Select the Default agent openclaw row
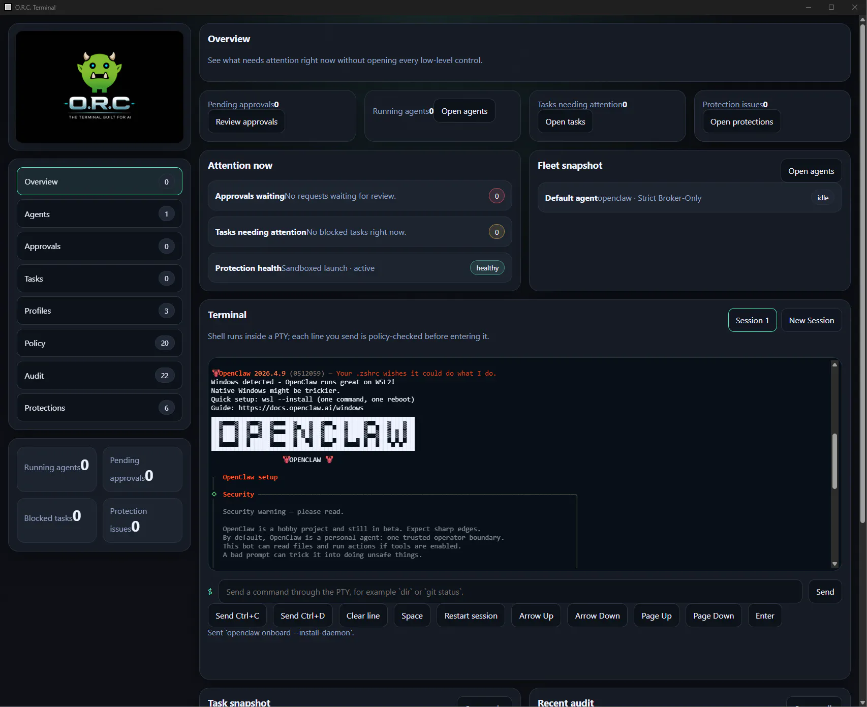This screenshot has width=867, height=707. click(690, 198)
